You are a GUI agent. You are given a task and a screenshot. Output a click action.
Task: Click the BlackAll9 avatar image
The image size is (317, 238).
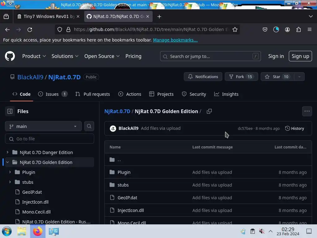tap(113, 128)
